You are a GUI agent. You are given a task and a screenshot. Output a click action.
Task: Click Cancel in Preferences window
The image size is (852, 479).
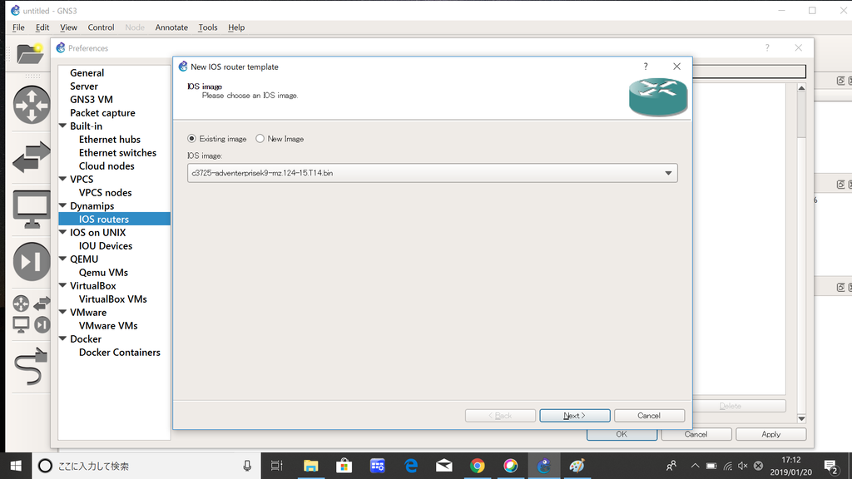(x=696, y=434)
